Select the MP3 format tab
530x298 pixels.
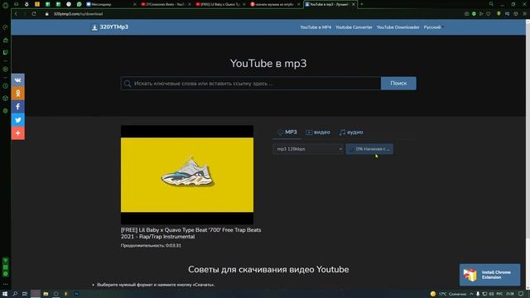tap(287, 132)
